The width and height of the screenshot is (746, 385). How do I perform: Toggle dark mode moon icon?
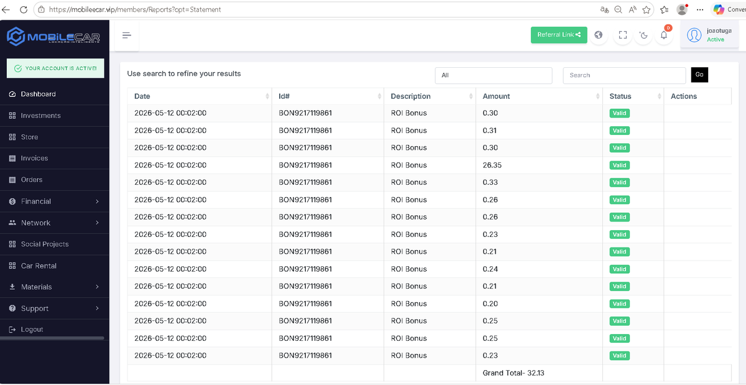click(x=643, y=35)
